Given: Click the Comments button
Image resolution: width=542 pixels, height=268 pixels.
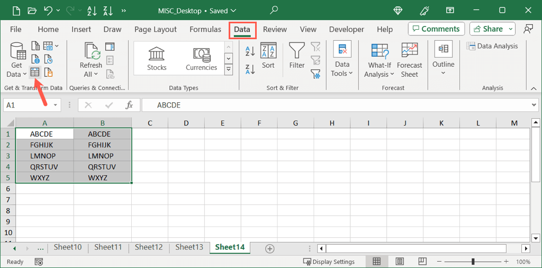Looking at the screenshot, I should 436,29.
